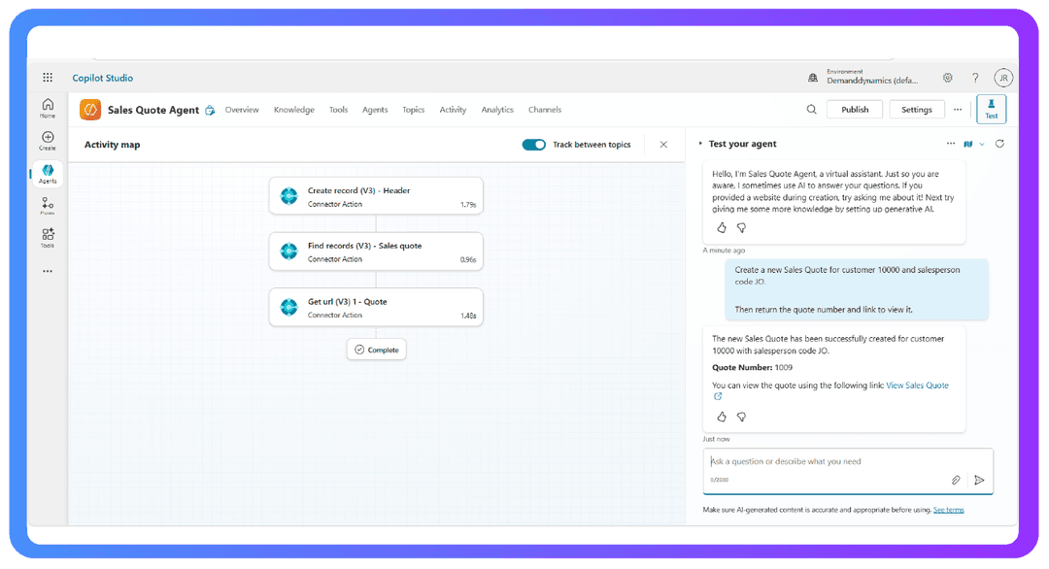Open Tools in left sidebar
This screenshot has width=1049, height=569.
[x=48, y=237]
